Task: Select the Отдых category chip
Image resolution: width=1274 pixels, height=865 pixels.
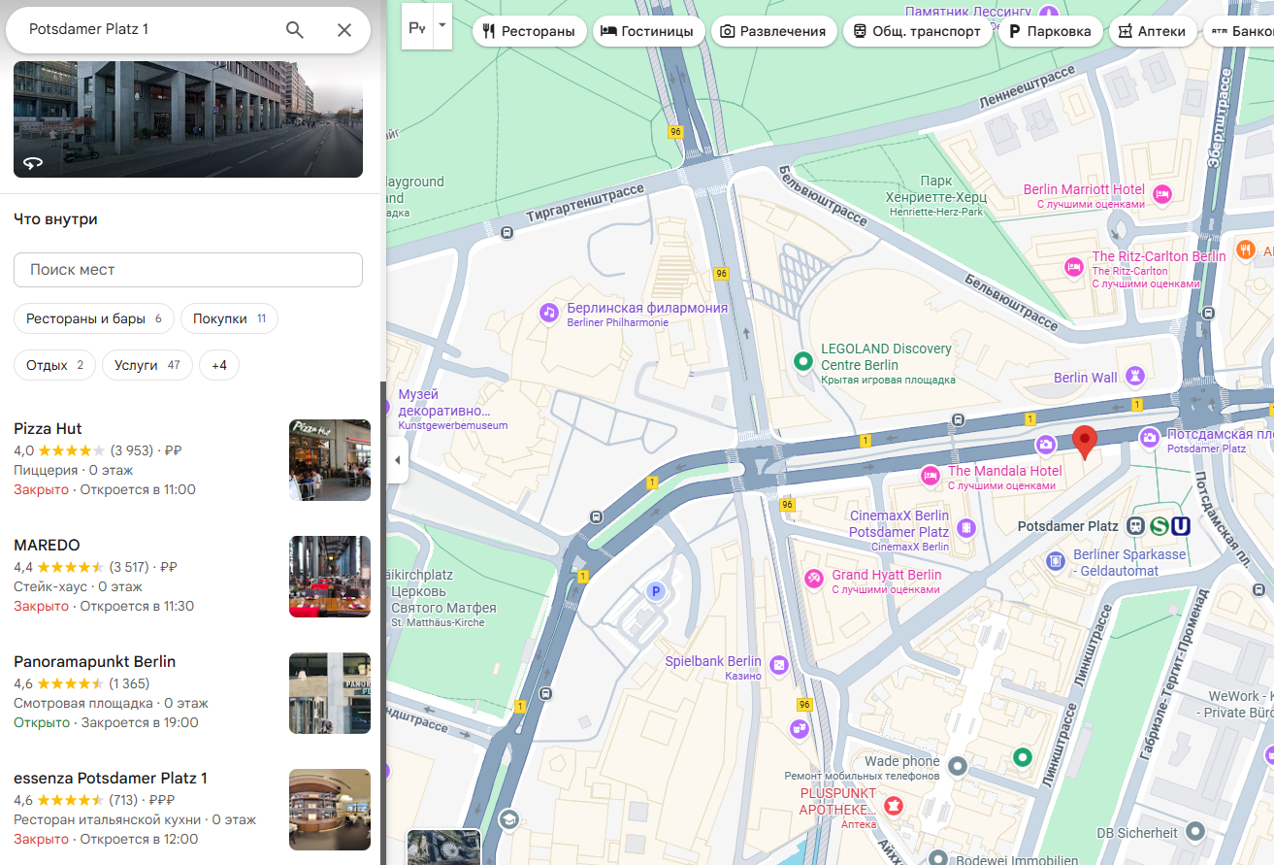Action: pyautogui.click(x=54, y=365)
